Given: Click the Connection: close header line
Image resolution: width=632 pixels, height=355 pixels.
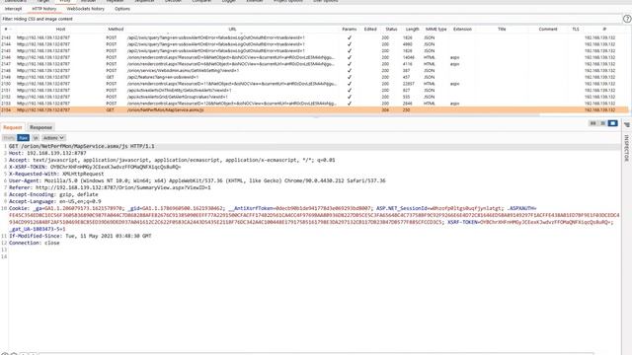Looking at the screenshot, I should pyautogui.click(x=35, y=243).
